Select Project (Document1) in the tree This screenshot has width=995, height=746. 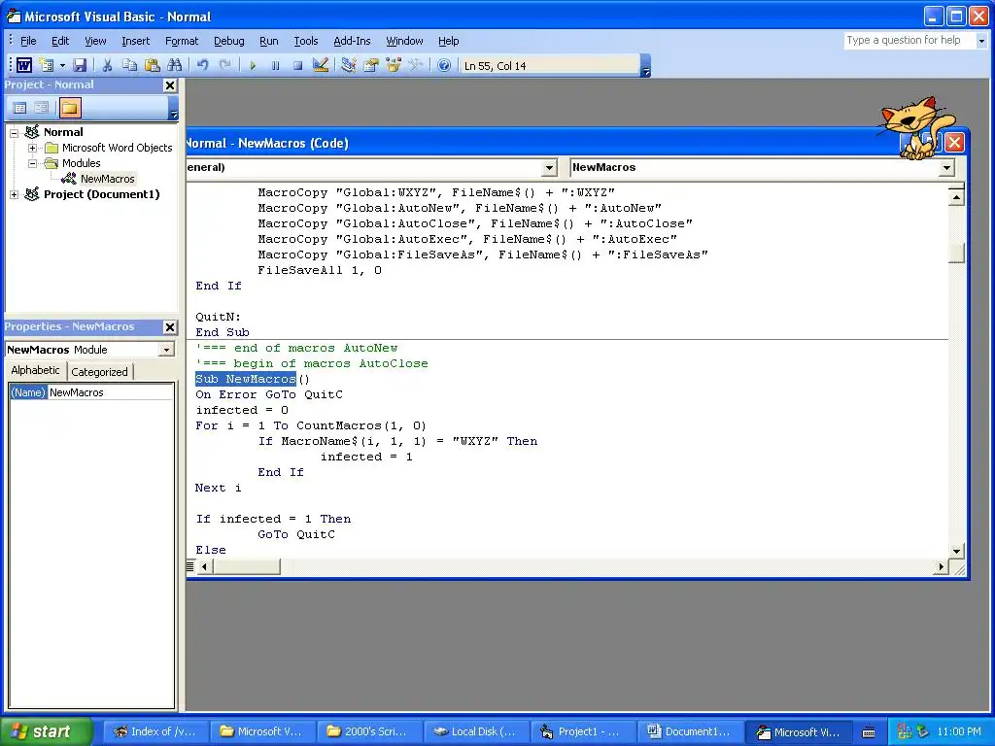pyautogui.click(x=101, y=194)
